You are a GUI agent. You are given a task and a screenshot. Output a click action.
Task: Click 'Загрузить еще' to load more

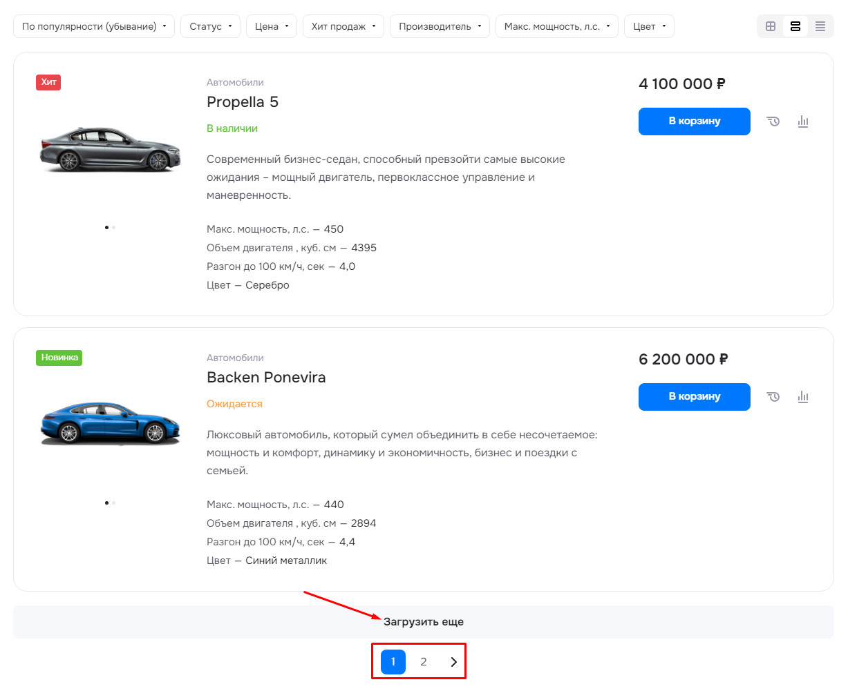(x=424, y=622)
